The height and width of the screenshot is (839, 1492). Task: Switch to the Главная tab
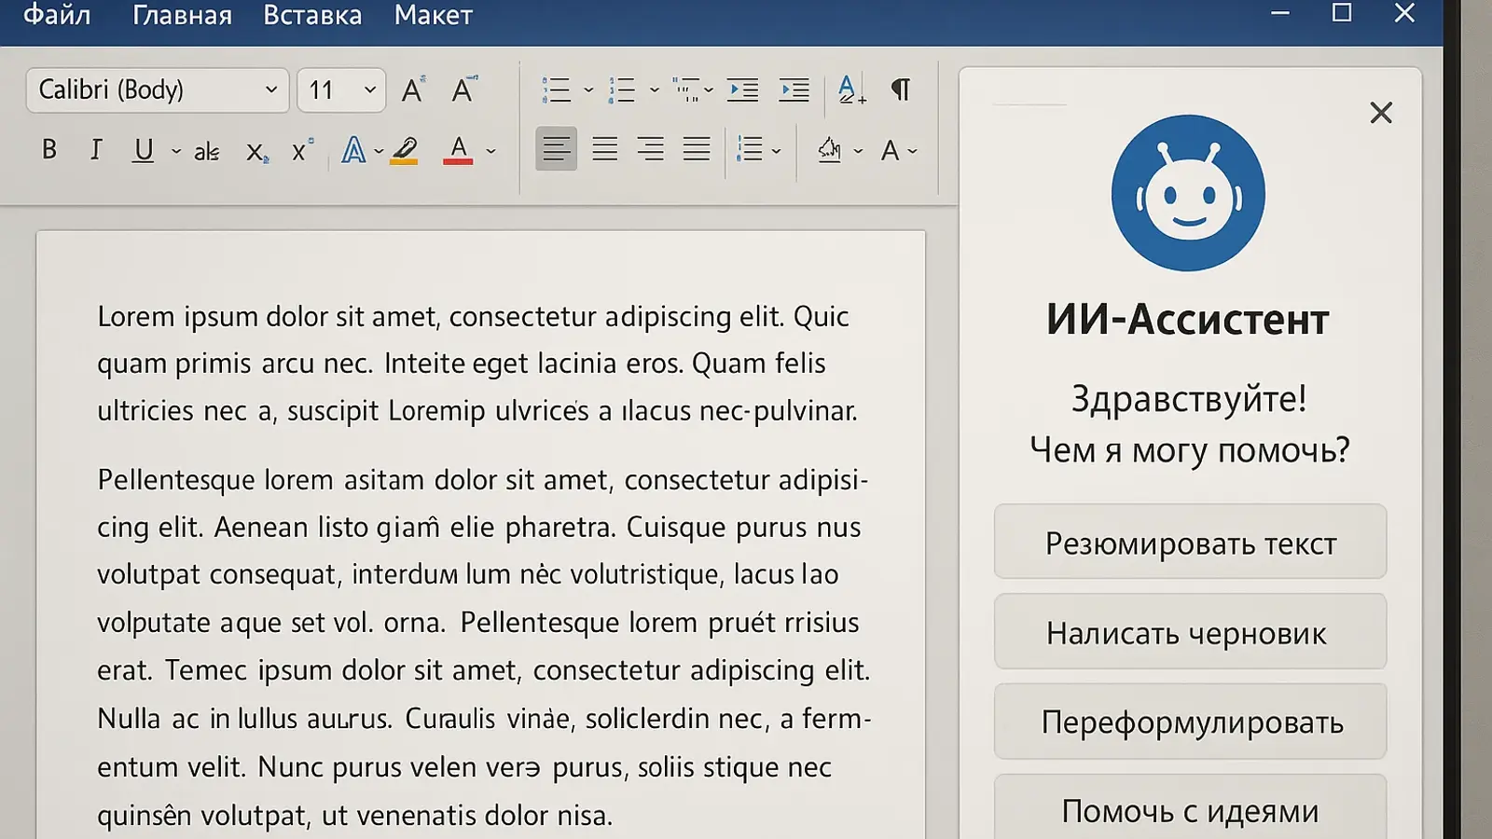[x=182, y=15]
